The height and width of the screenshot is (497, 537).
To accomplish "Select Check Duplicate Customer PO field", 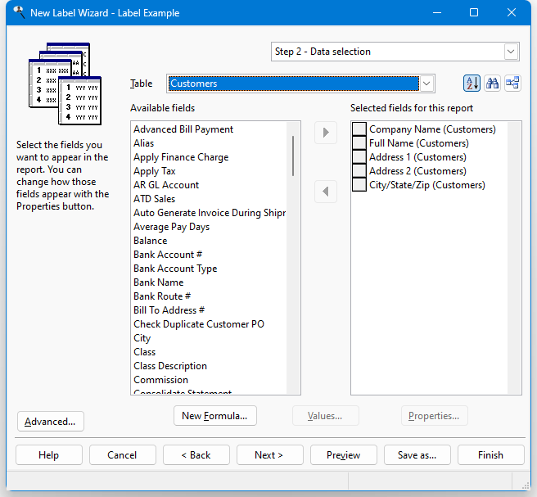I will click(199, 324).
